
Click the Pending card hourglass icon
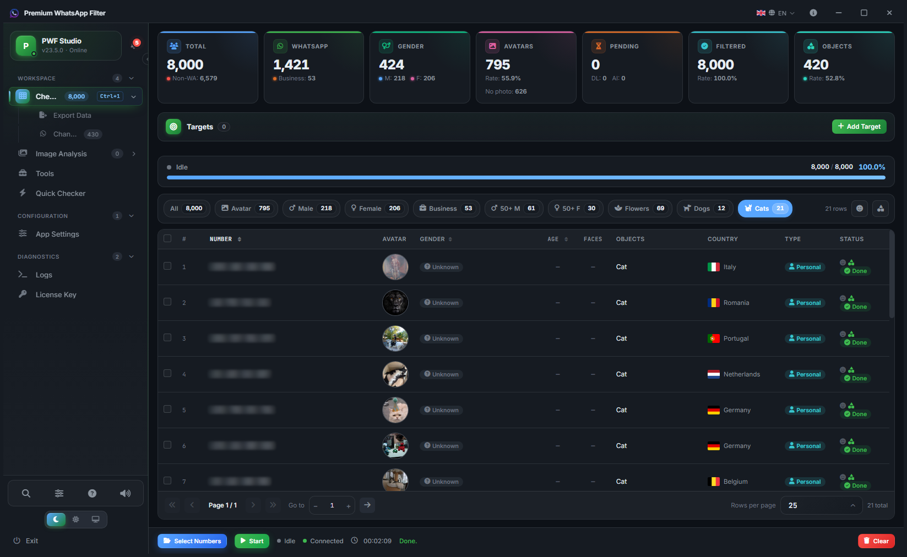click(599, 46)
